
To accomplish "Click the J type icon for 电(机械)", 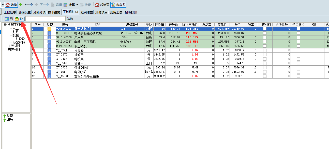I will point(50,72).
